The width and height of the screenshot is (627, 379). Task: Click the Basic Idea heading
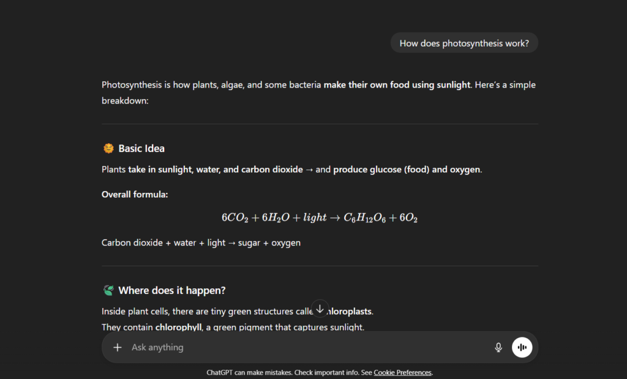(x=141, y=148)
